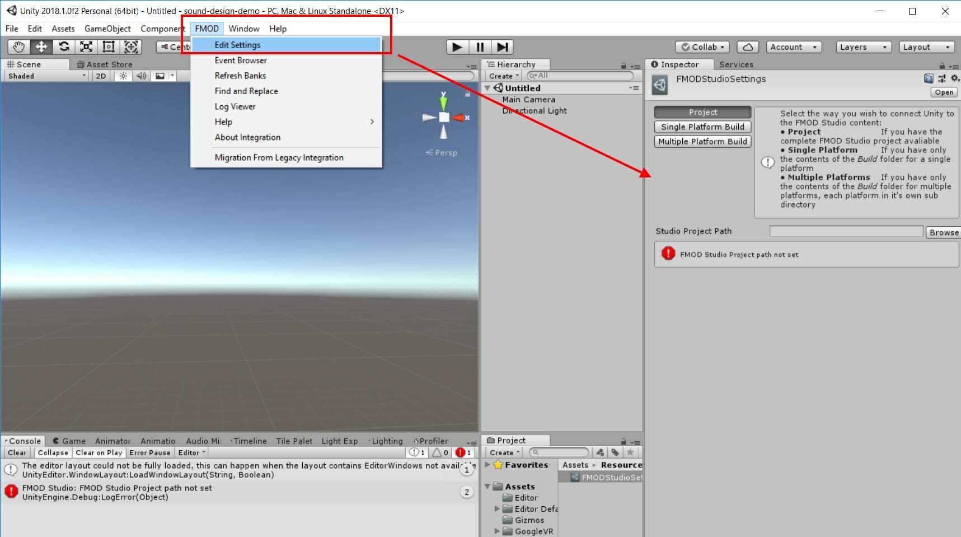Screen dimensions: 961x537
Task: Click the Single Platform Build button
Action: [702, 127]
